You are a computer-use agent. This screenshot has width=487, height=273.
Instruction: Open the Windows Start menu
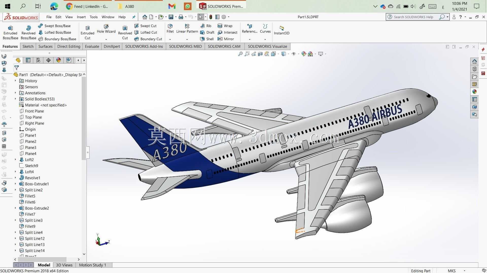[8, 6]
